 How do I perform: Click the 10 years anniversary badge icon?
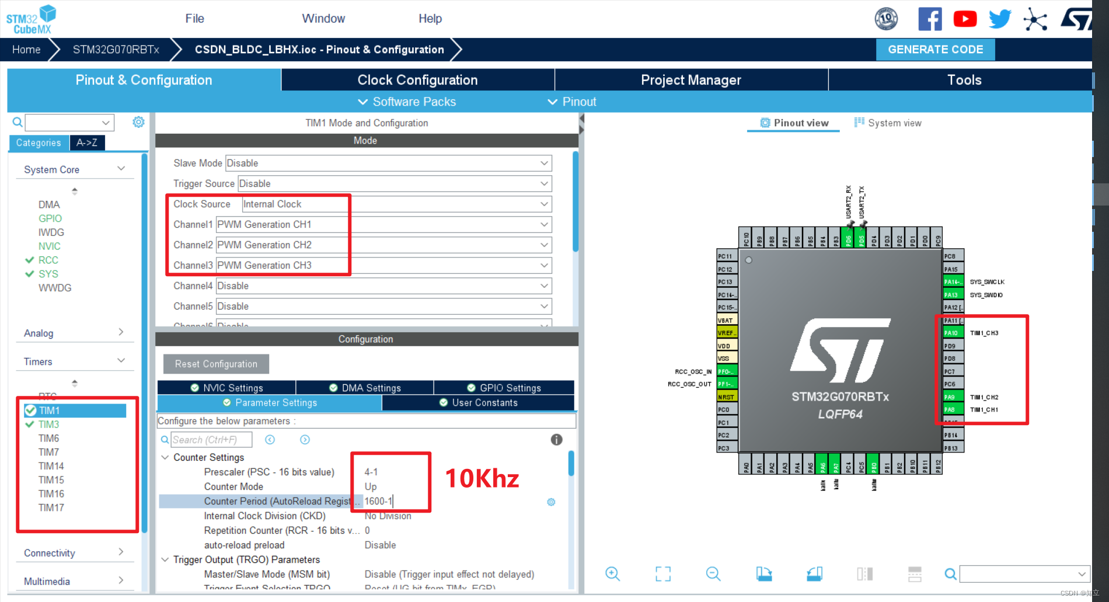pyautogui.click(x=886, y=19)
